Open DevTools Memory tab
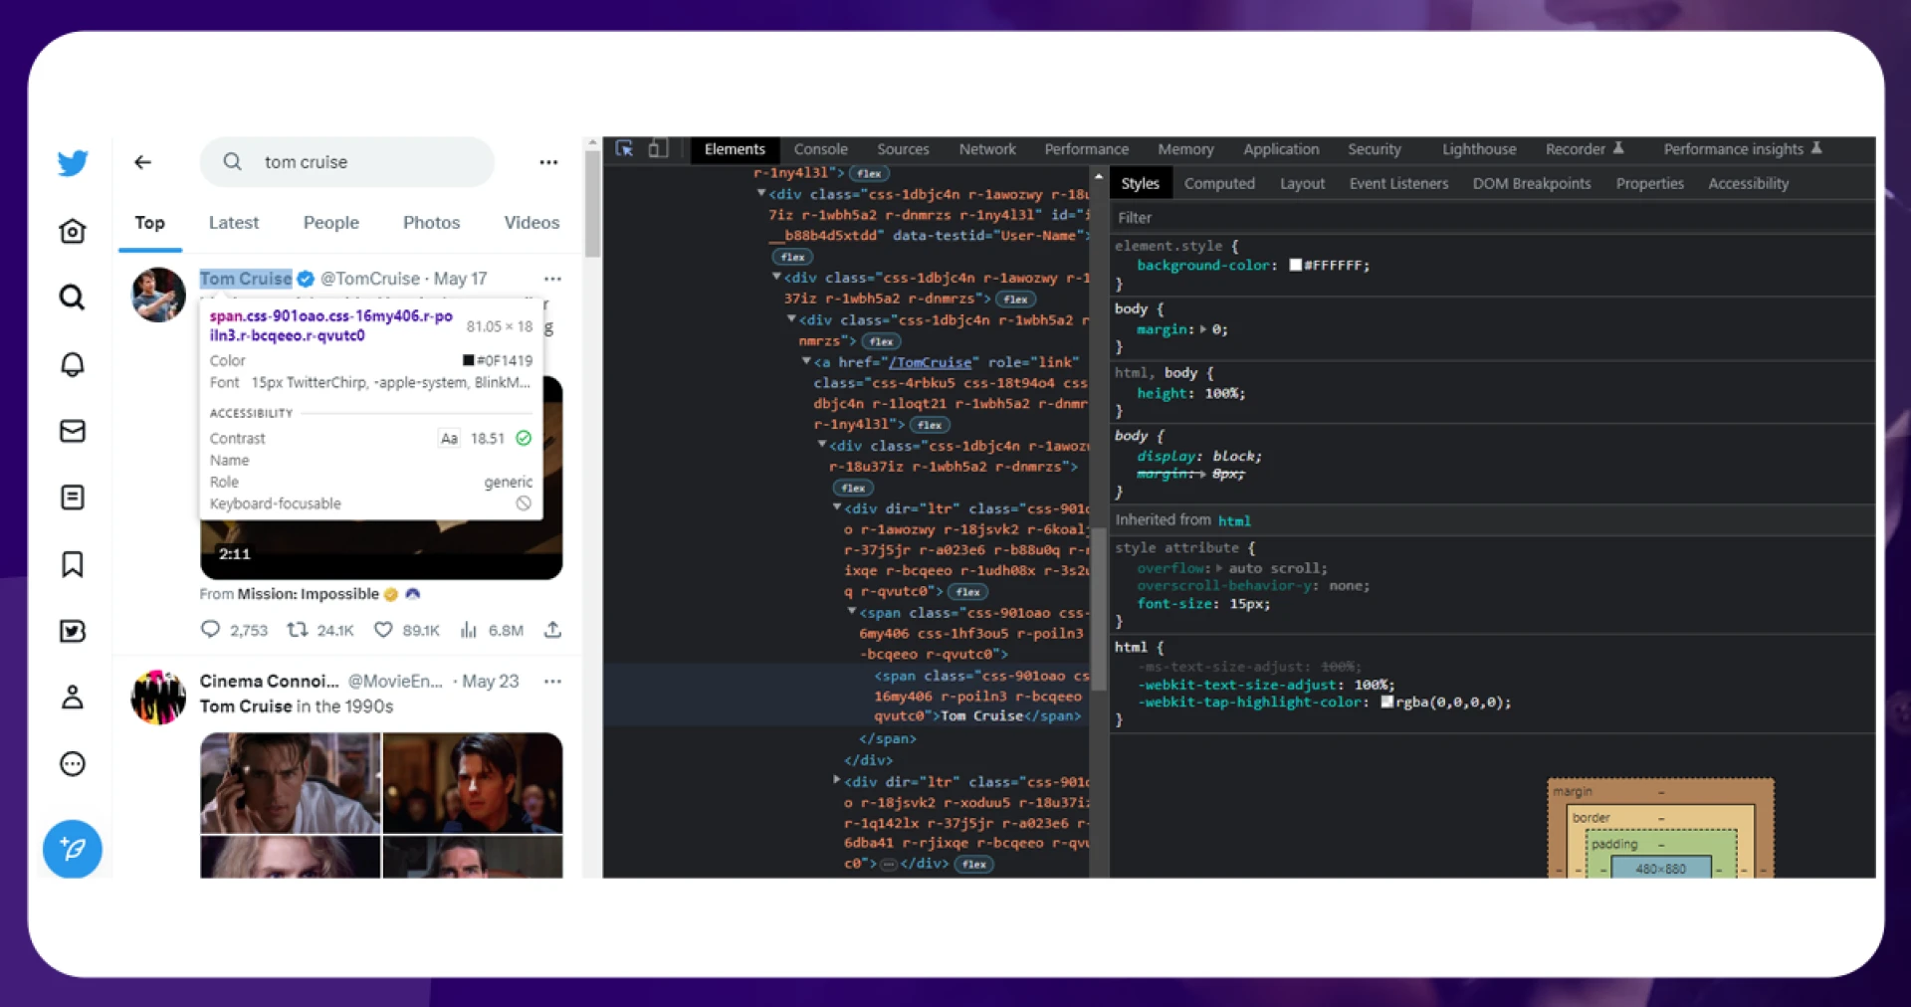The width and height of the screenshot is (1911, 1007). pos(1185,149)
